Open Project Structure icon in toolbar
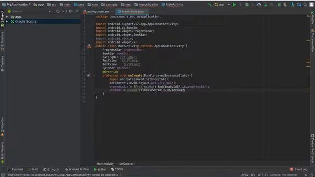The width and height of the screenshot is (315, 177). pyautogui.click(x=299, y=4)
